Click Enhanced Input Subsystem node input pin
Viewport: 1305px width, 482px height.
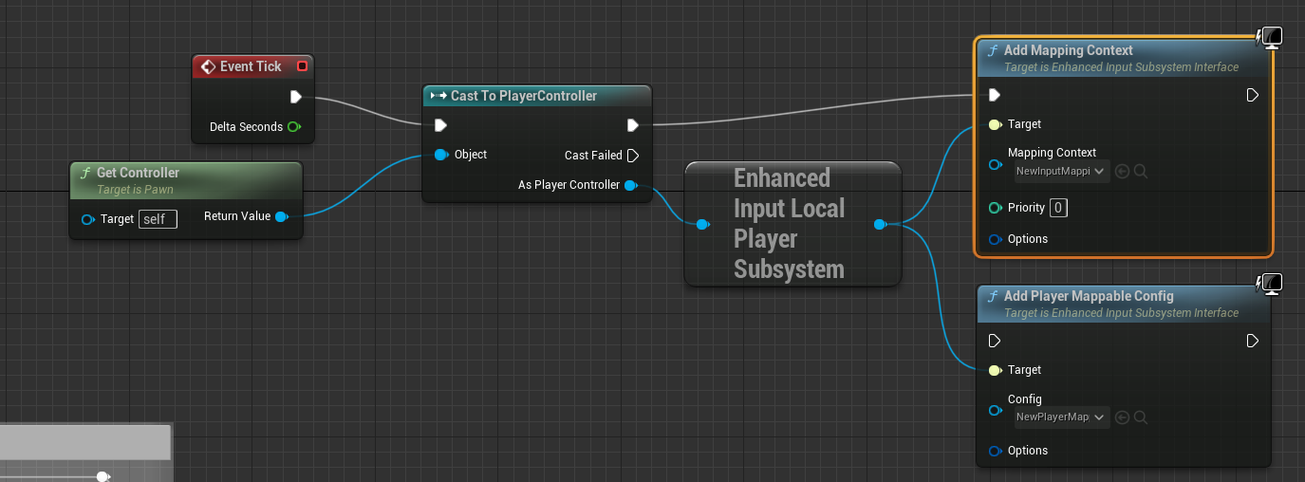pos(702,225)
